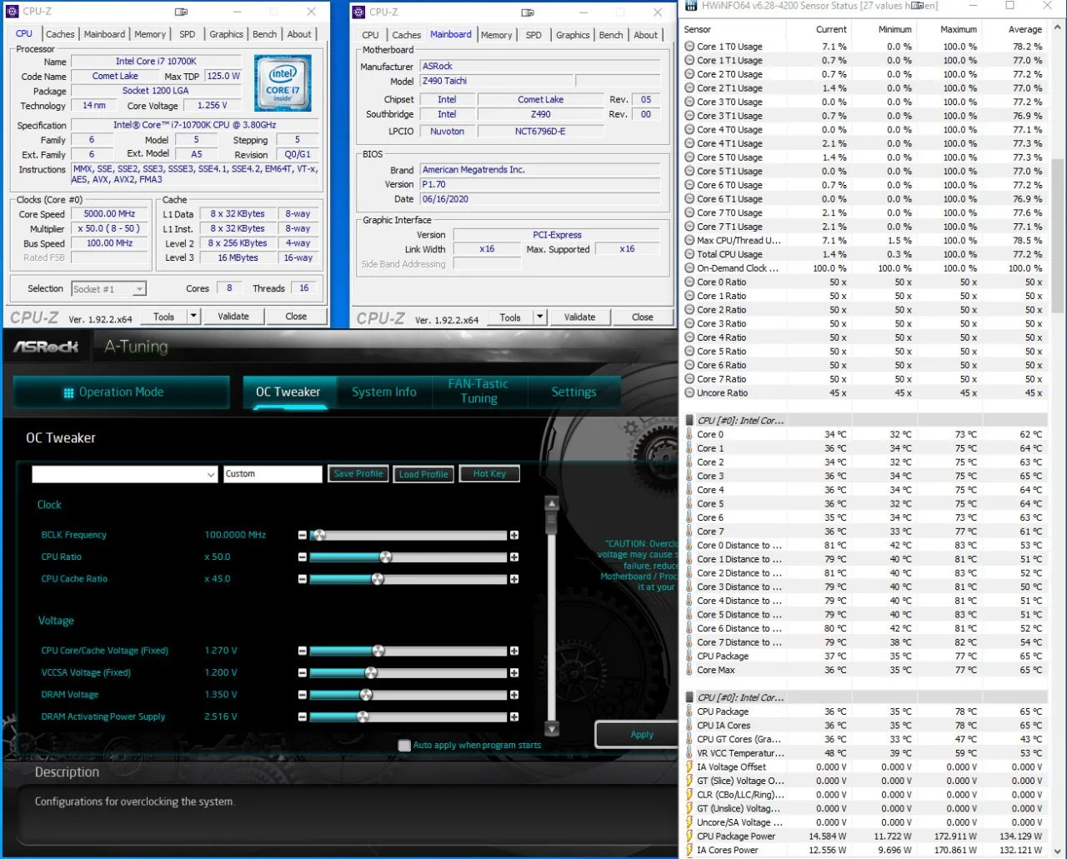Click Tools button in left CPU-Z window
The height and width of the screenshot is (859, 1067).
coord(164,317)
